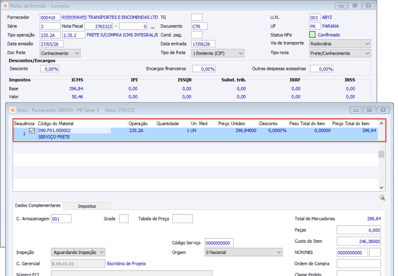Click the Fornecedor code field 000410
398x276 pixels.
50,17
